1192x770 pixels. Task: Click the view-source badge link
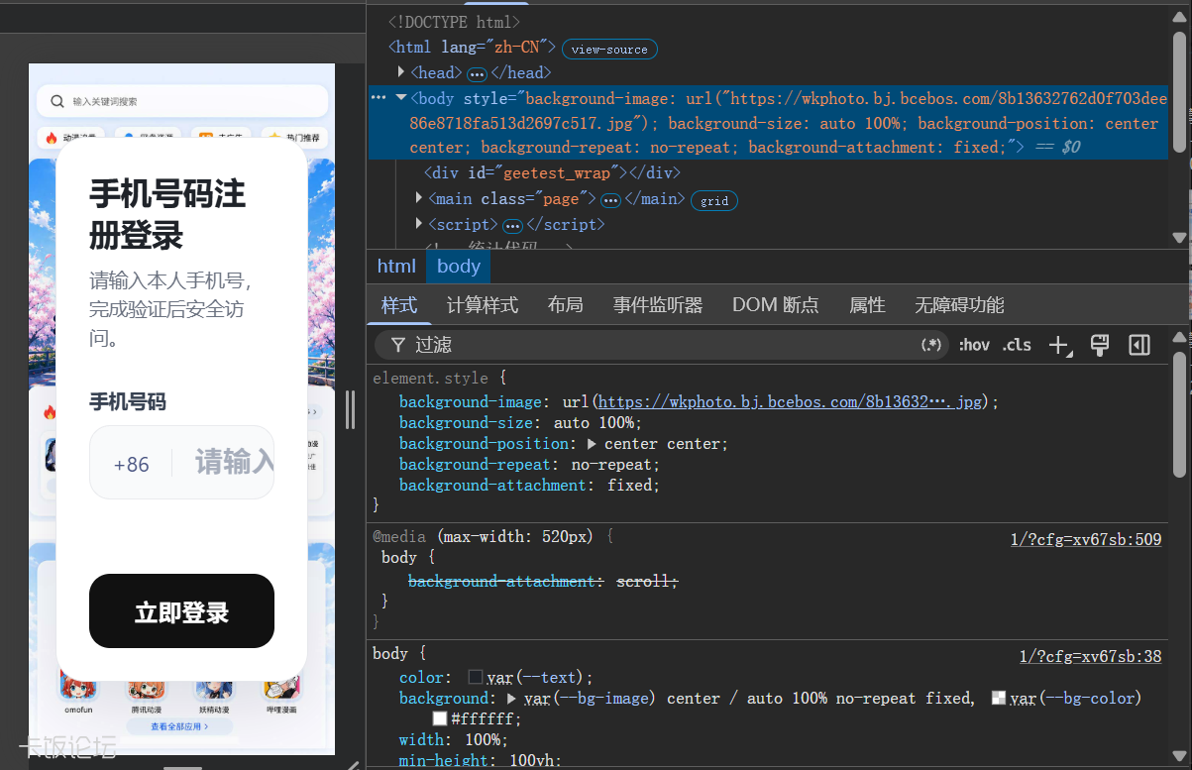coord(609,49)
